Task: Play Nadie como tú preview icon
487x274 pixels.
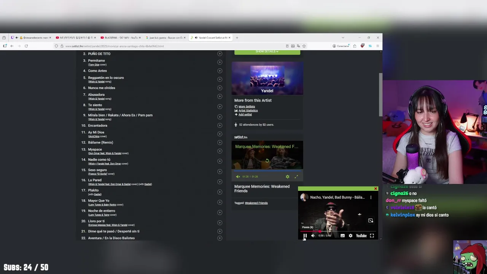Action: coord(220,161)
